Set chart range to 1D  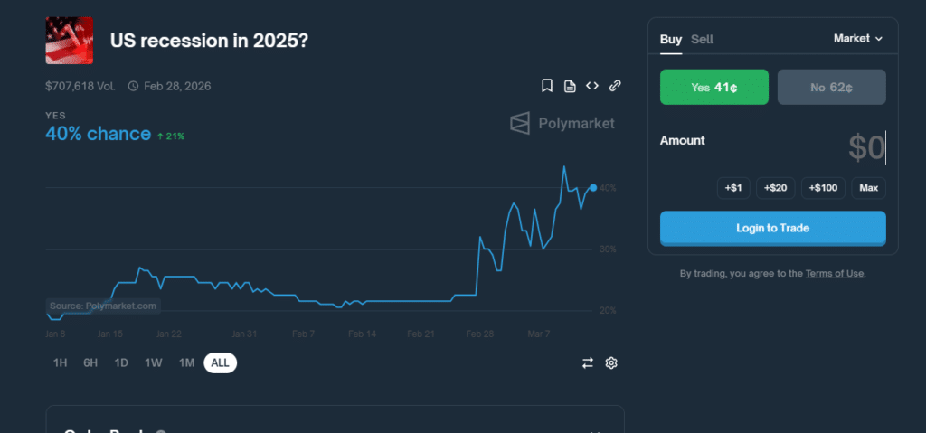click(121, 362)
